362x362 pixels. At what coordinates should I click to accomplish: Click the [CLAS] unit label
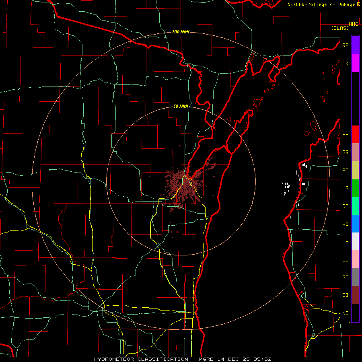[x=340, y=28]
